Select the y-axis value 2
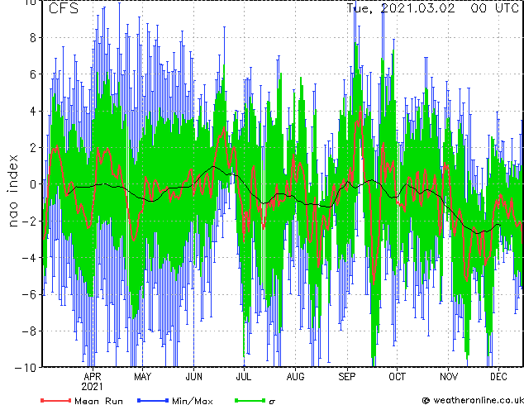The width and height of the screenshot is (524, 405). pos(33,147)
